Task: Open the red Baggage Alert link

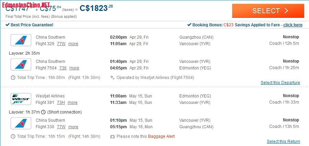Action: (161, 136)
